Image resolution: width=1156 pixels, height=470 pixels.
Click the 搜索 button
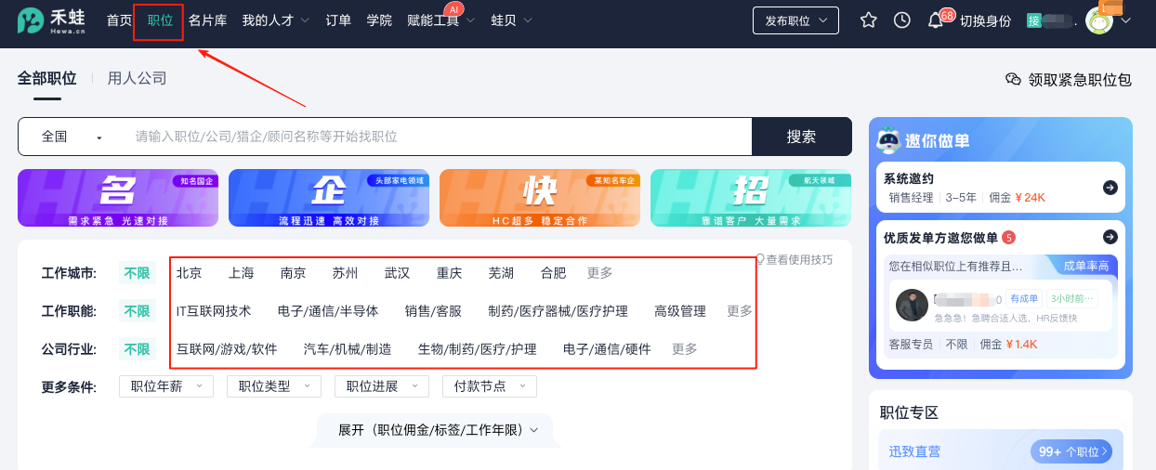point(801,137)
